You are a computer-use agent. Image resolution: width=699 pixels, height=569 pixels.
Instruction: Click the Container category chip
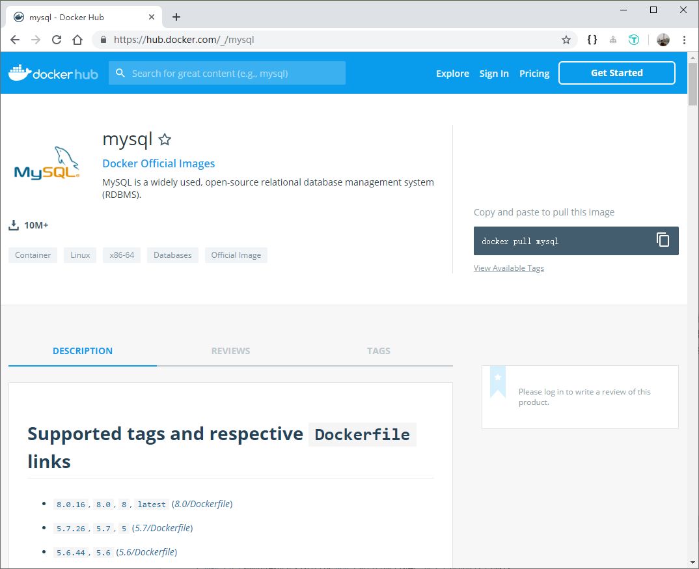click(x=33, y=255)
